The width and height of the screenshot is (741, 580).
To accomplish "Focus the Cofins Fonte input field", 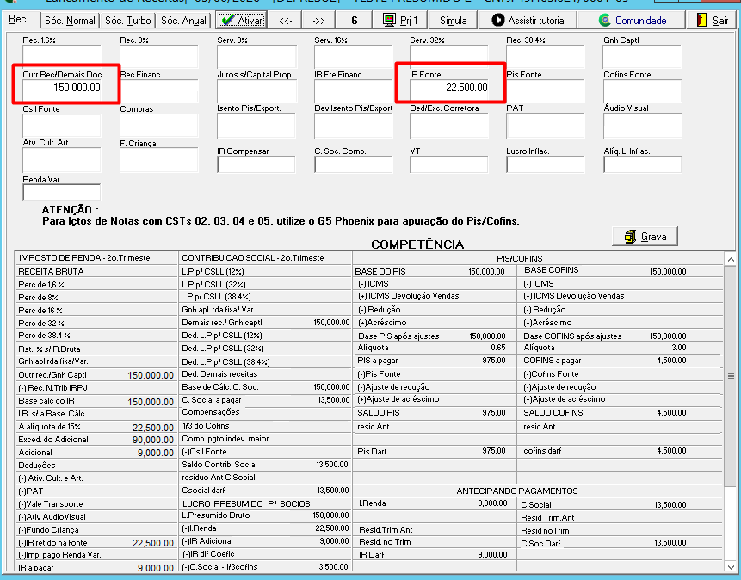I will tap(642, 90).
